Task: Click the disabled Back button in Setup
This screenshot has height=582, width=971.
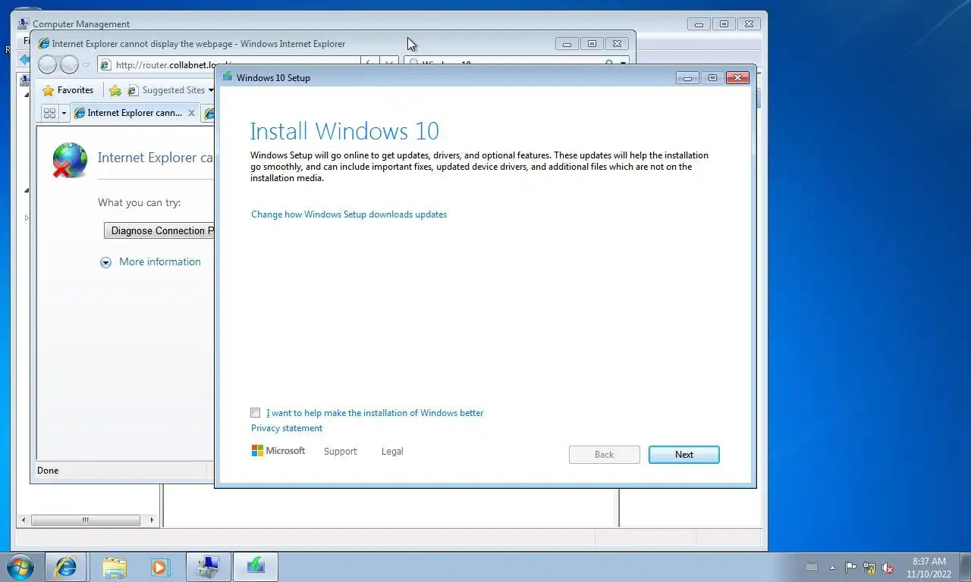Action: (x=604, y=454)
